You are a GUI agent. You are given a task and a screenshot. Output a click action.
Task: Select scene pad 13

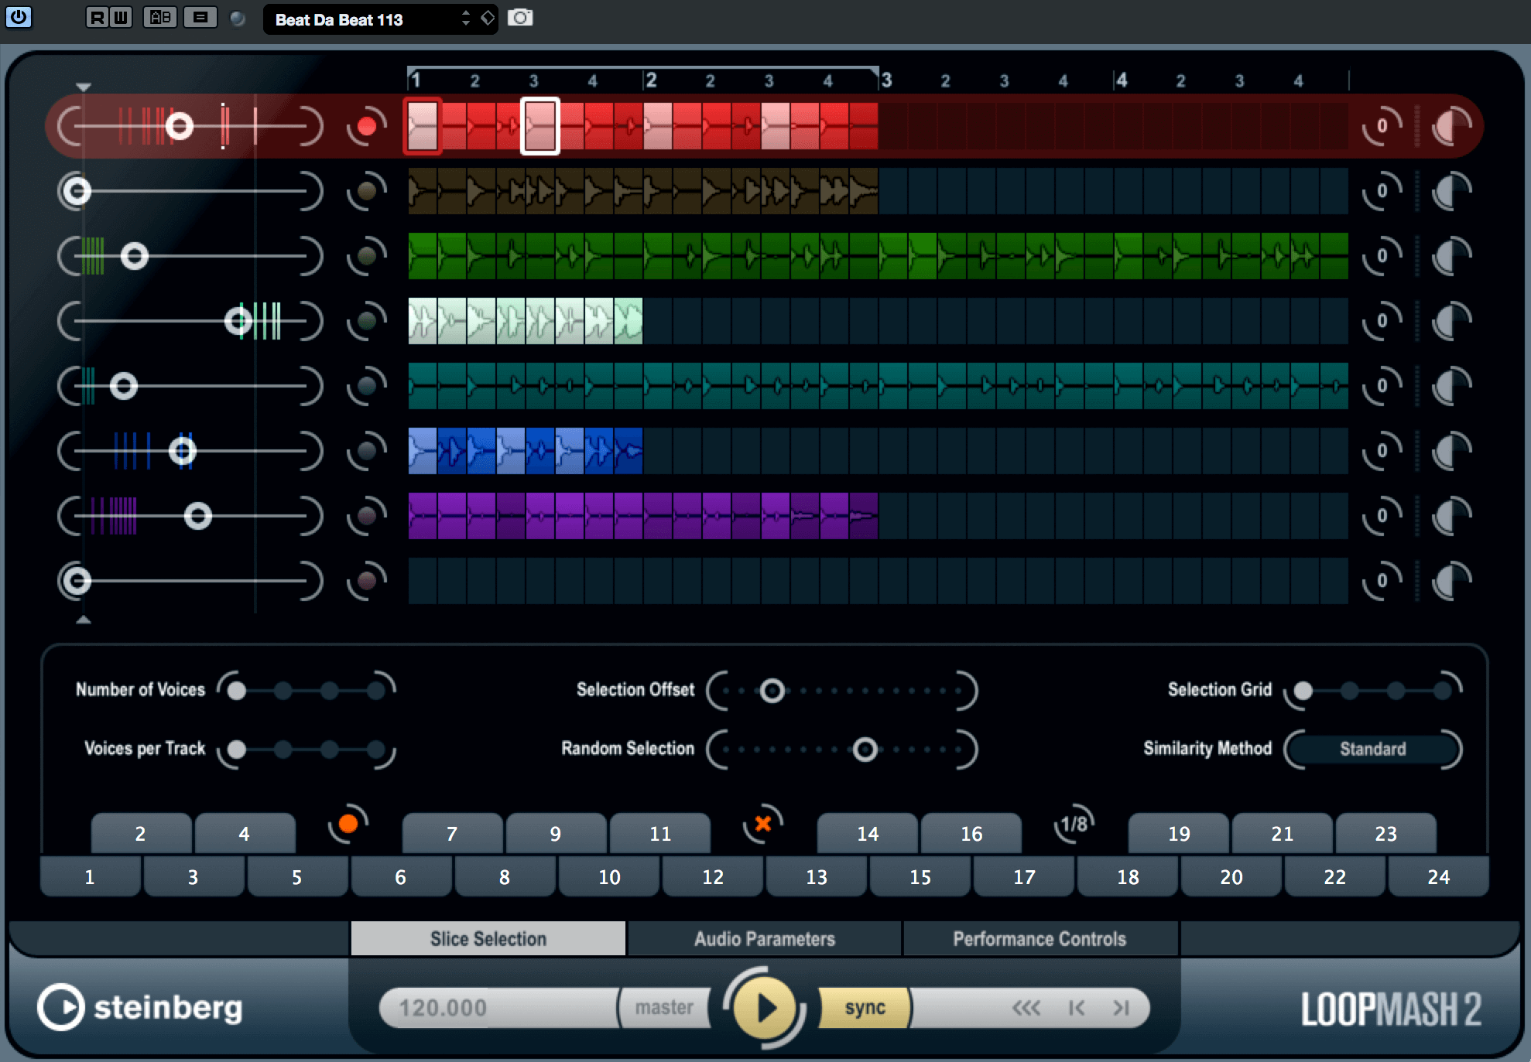(816, 876)
